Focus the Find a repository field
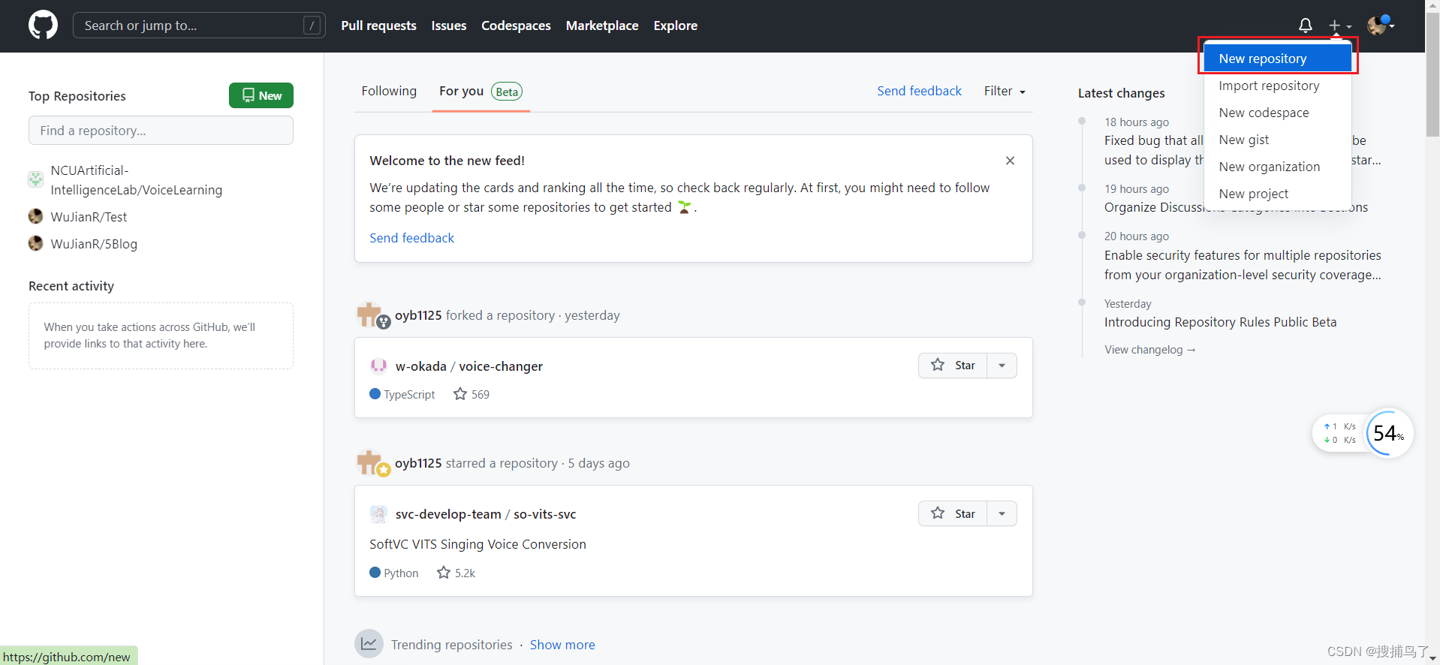This screenshot has height=665, width=1440. point(161,131)
